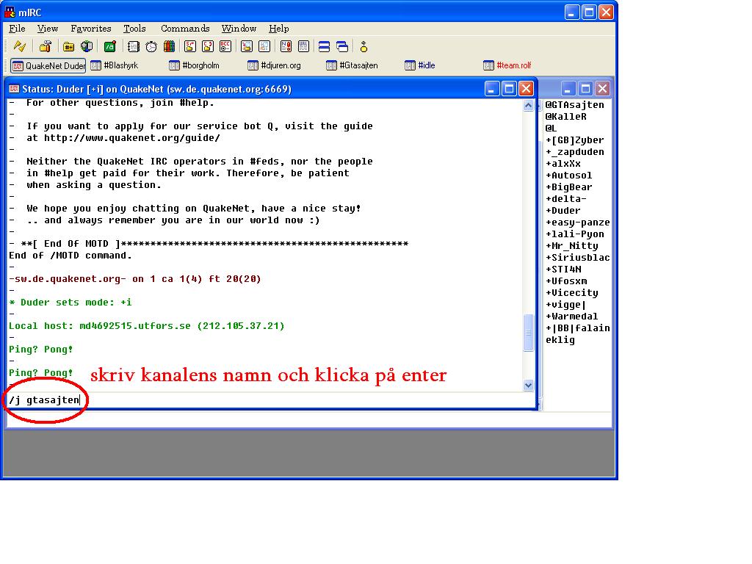Select +Autosol in the nick list

click(569, 176)
